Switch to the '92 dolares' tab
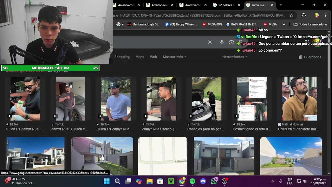The image size is (332, 187). (224, 5)
